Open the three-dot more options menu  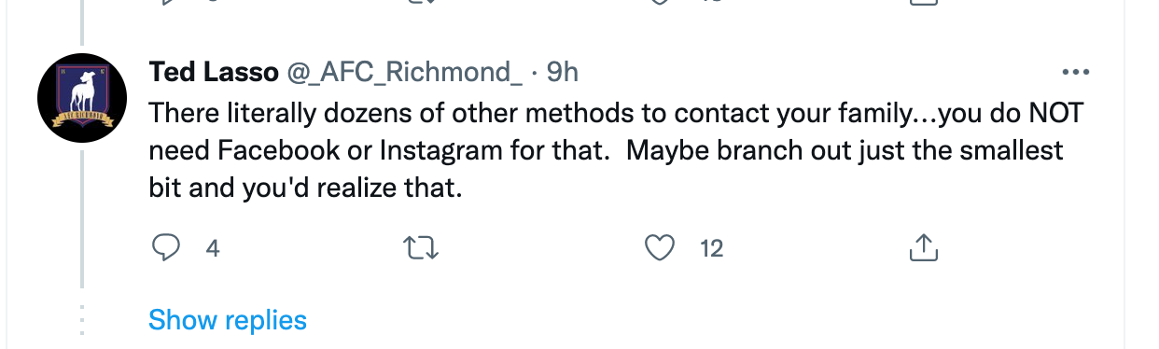click(1076, 72)
